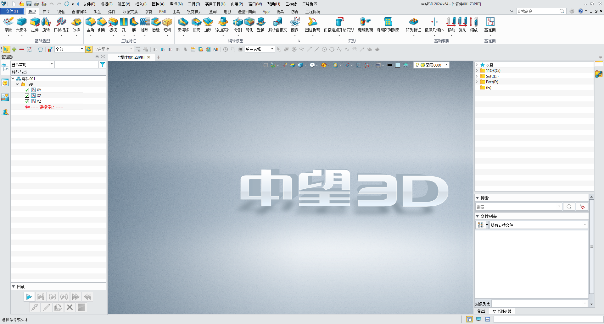Open the 单一选择 selection mode dropdown
Screen dimensions: 604x324
260,49
